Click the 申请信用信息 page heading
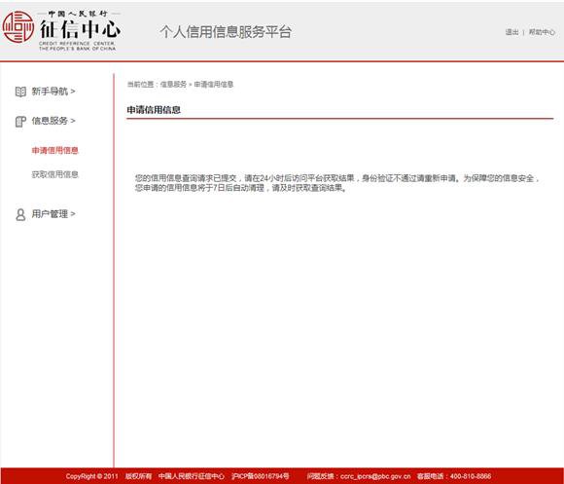Image resolution: width=564 pixels, height=484 pixels. (154, 110)
